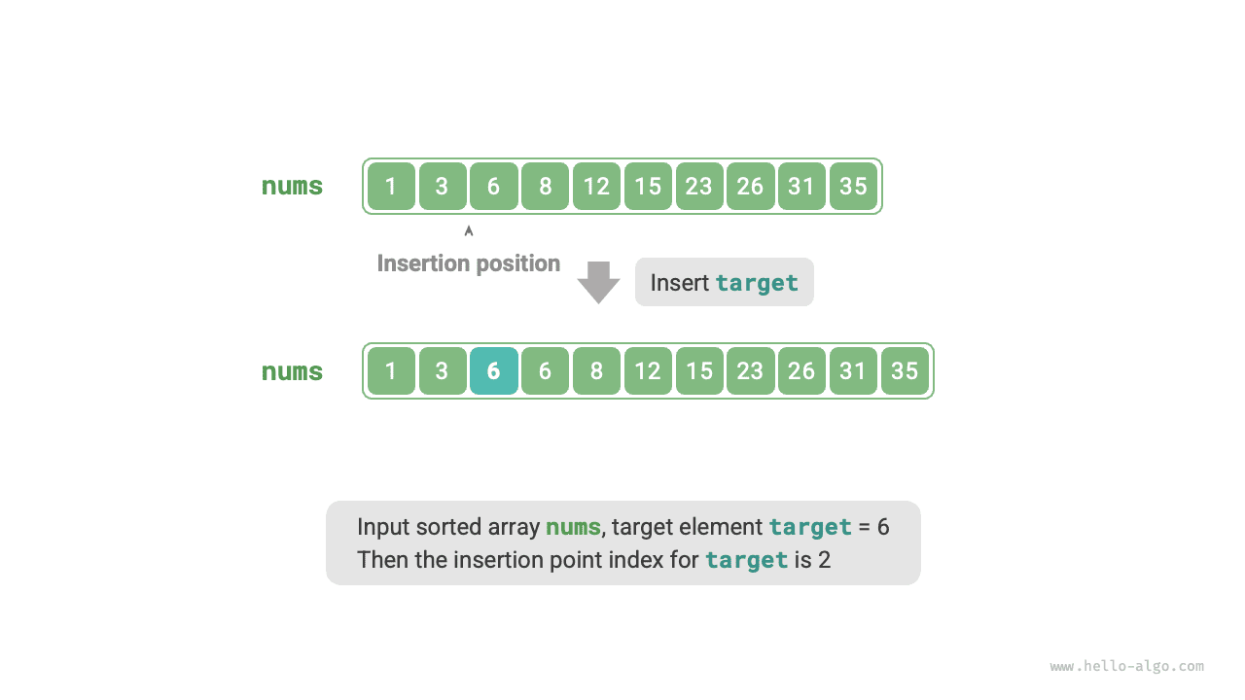The height and width of the screenshot is (700, 1245).
Task: Click the highlighted teal 6 cell
Action: pos(493,371)
